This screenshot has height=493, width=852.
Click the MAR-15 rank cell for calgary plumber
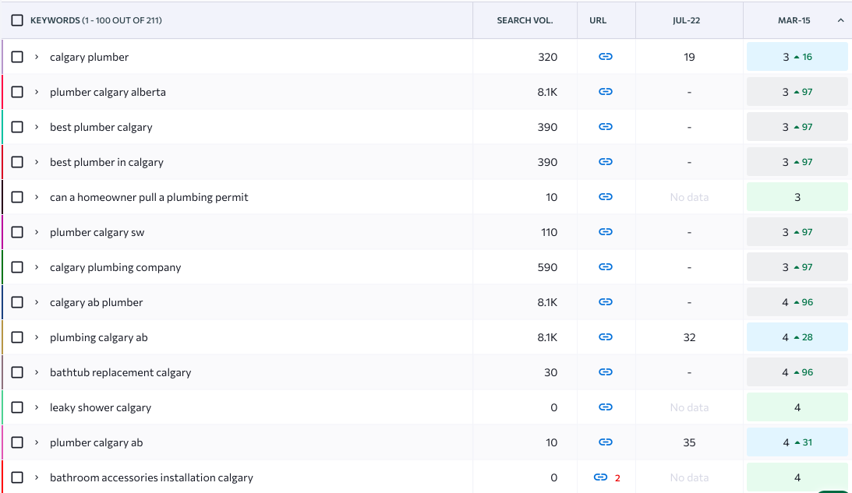point(797,57)
